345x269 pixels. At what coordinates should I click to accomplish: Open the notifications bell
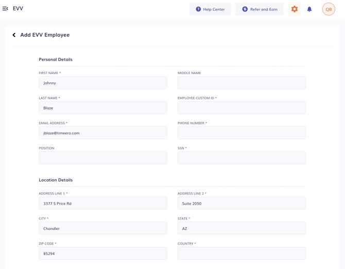(309, 9)
